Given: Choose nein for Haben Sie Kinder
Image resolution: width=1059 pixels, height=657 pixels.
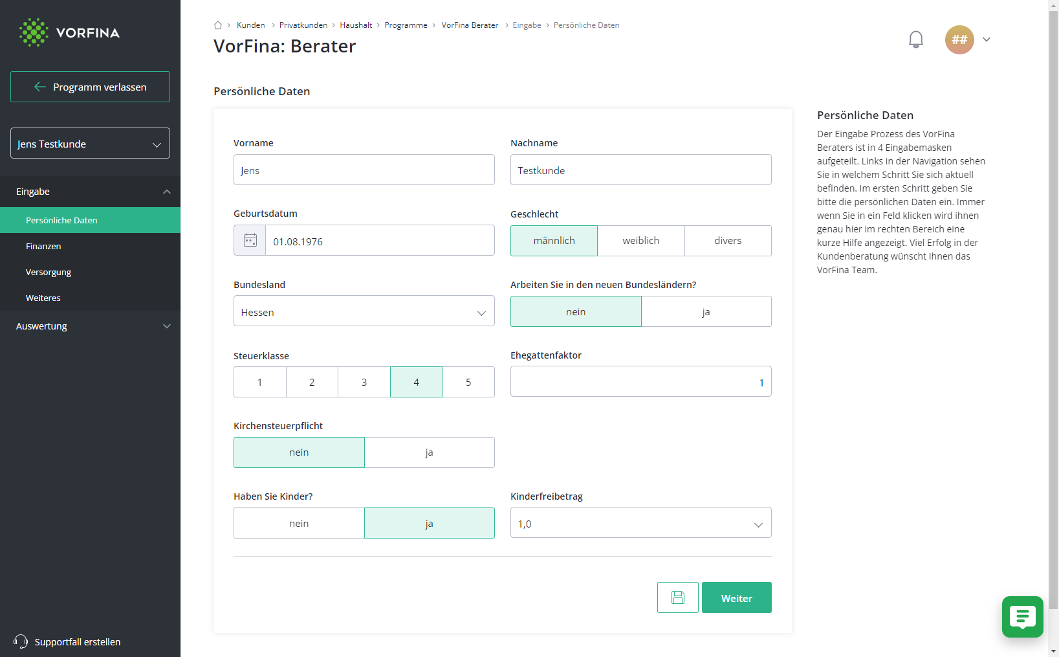Looking at the screenshot, I should click(299, 523).
